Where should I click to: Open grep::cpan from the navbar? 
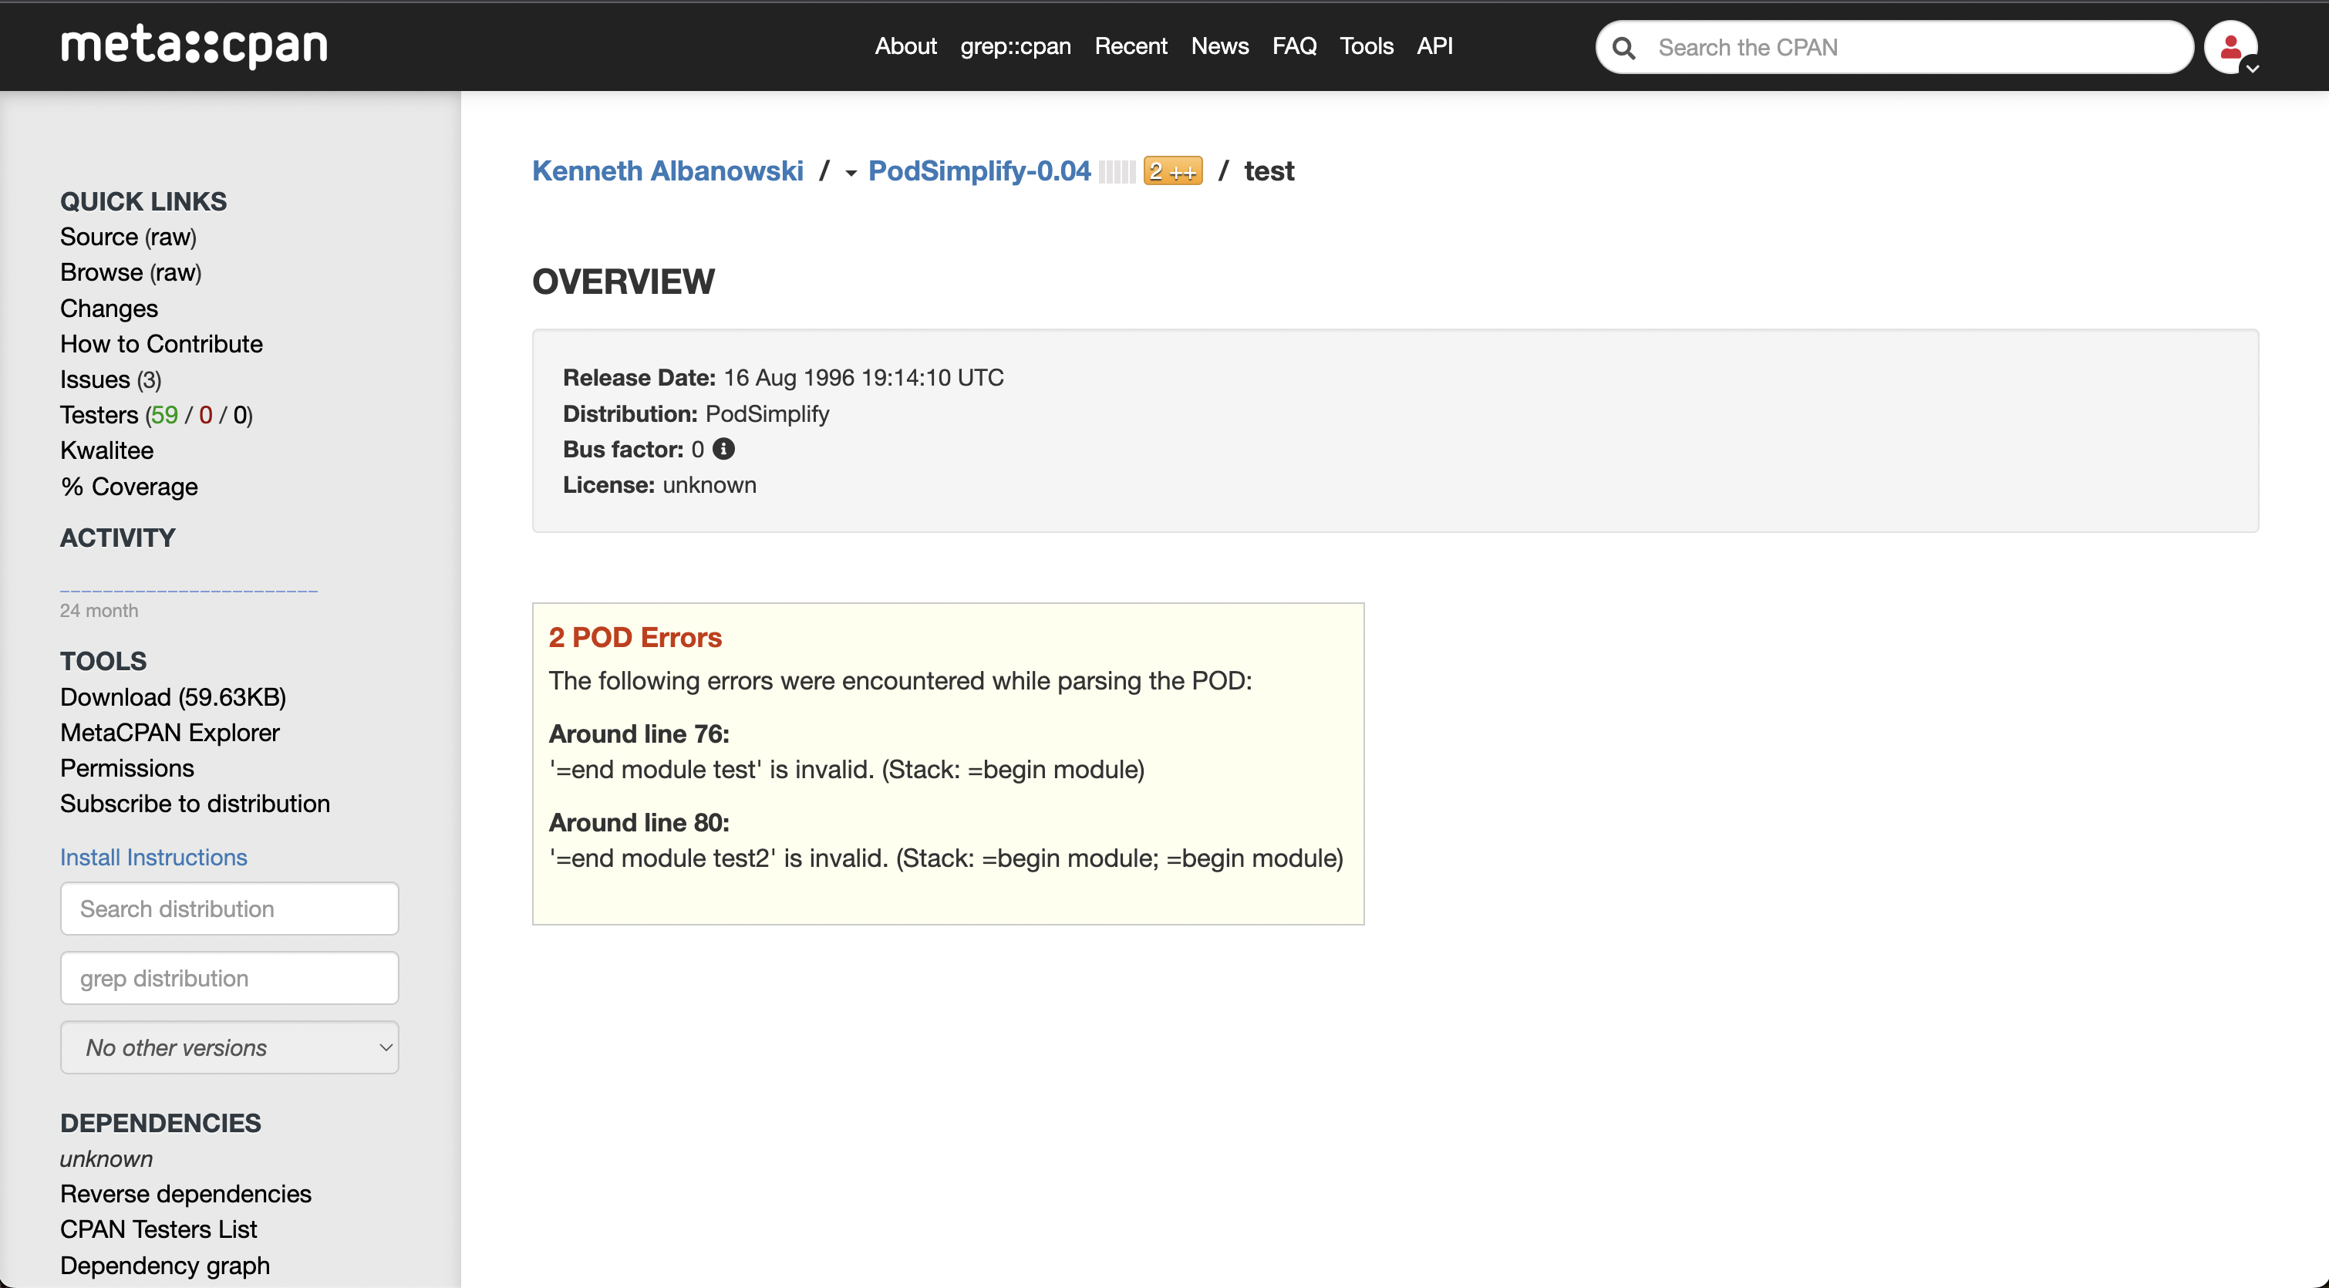[1014, 46]
